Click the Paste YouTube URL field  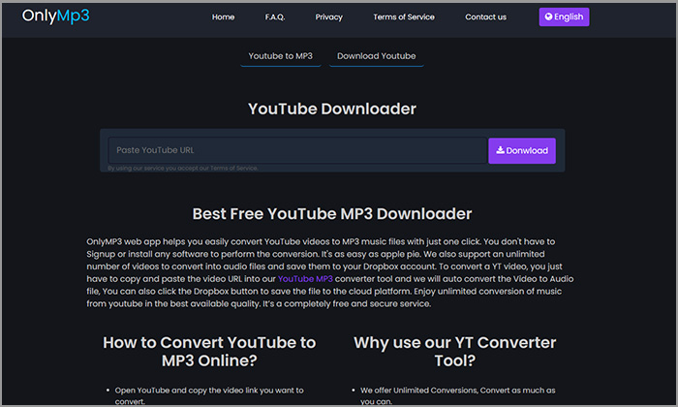(x=297, y=150)
